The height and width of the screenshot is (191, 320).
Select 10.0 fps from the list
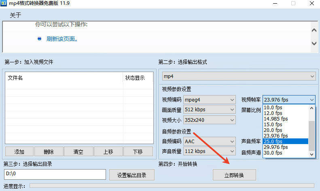tap(286, 107)
